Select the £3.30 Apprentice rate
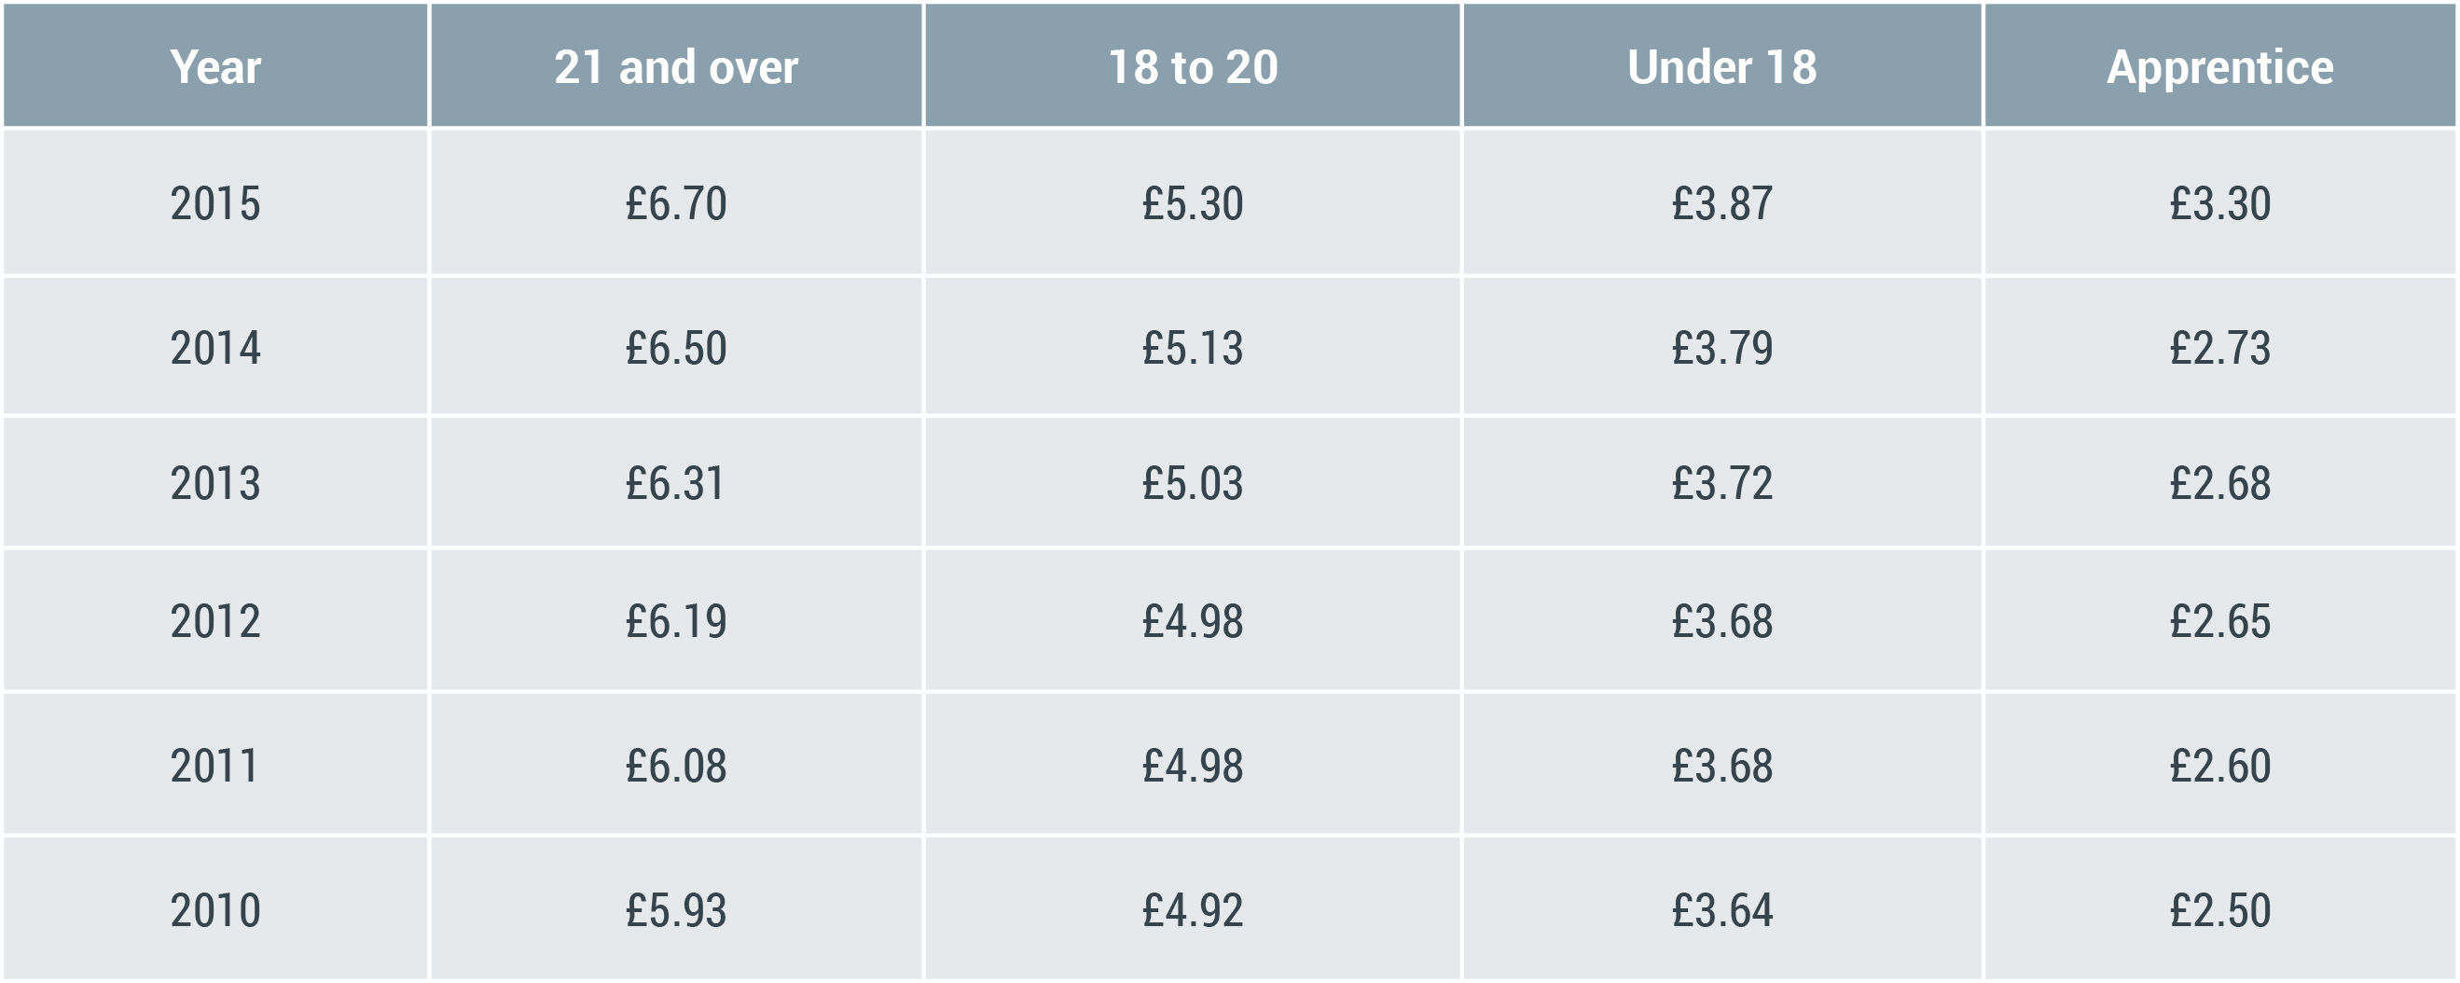2460x983 pixels. point(2220,203)
